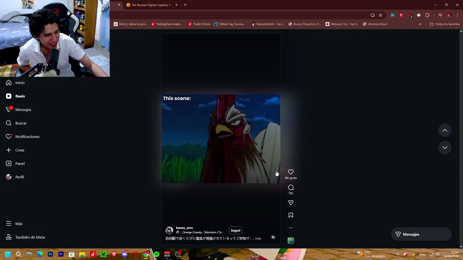Expand the caption with 'más'
463x260 pixels.
258,238
